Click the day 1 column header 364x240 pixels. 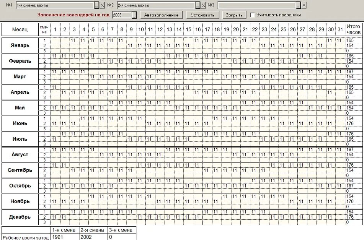[x=55, y=29]
